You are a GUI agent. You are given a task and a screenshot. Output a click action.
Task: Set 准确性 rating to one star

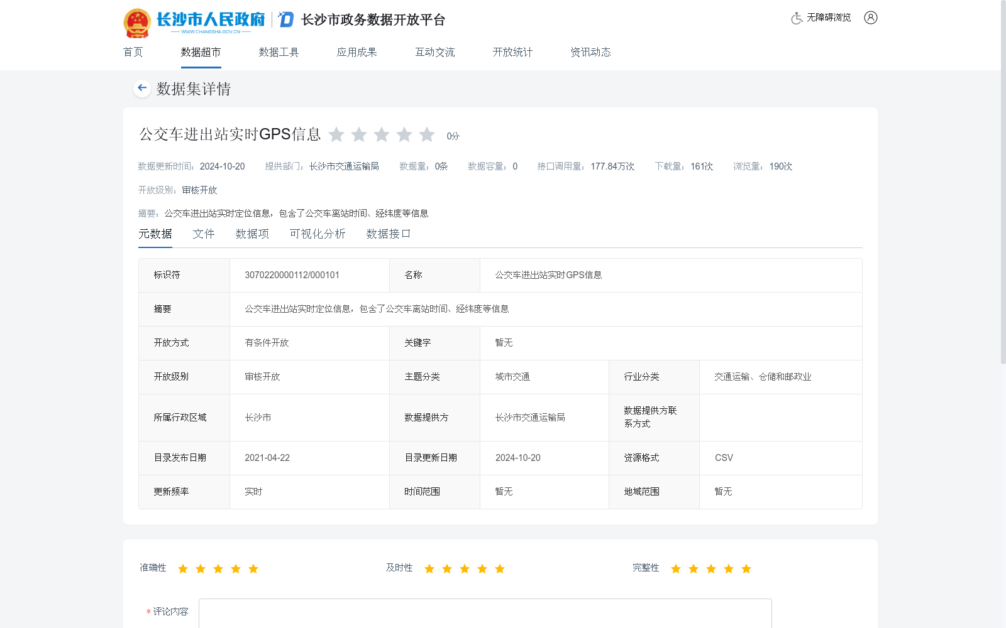183,568
